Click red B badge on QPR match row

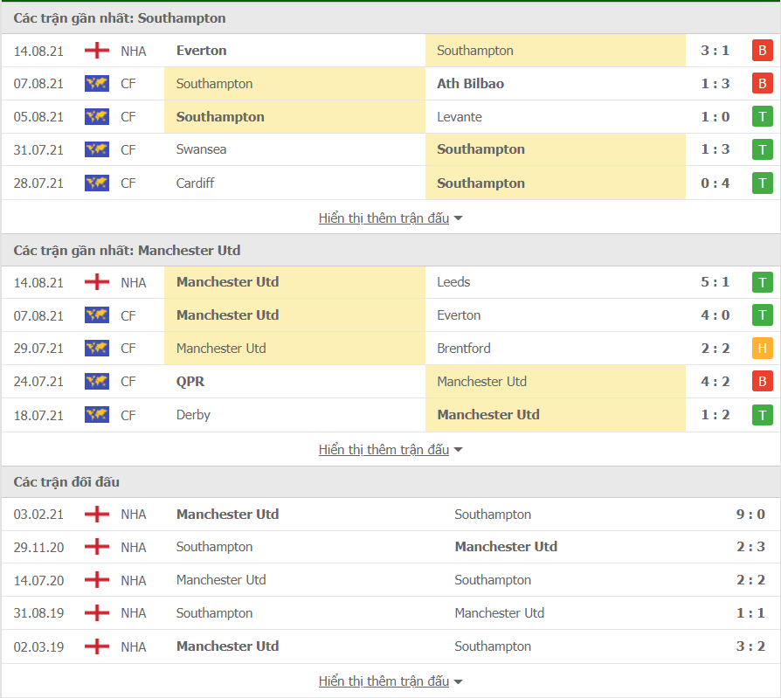click(762, 382)
